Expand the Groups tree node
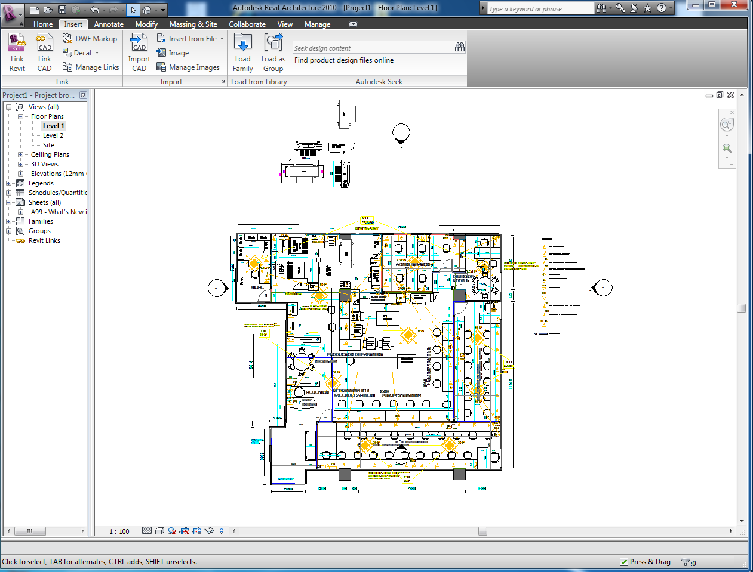 [9, 231]
